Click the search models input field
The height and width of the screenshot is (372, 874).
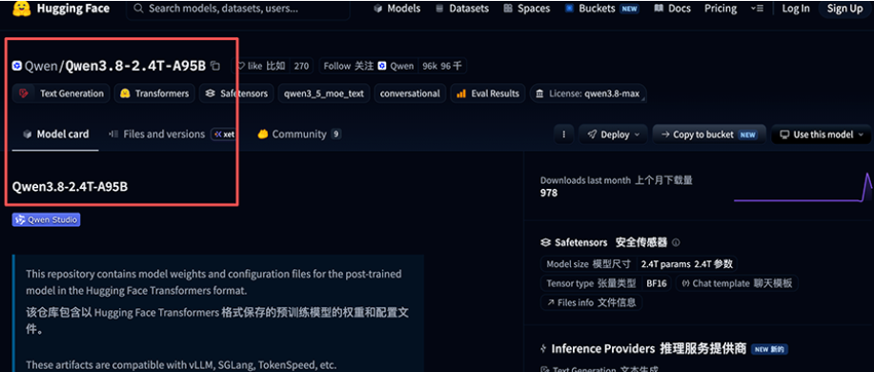[x=238, y=9]
